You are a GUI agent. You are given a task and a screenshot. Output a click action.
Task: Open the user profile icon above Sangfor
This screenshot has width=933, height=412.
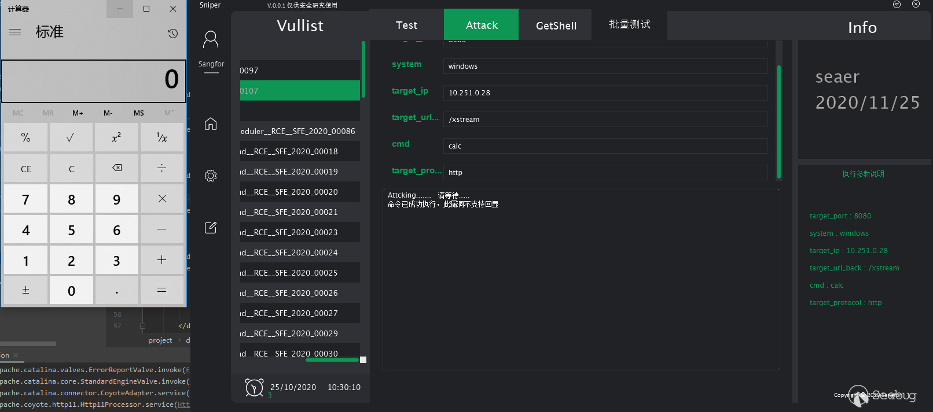coord(211,39)
